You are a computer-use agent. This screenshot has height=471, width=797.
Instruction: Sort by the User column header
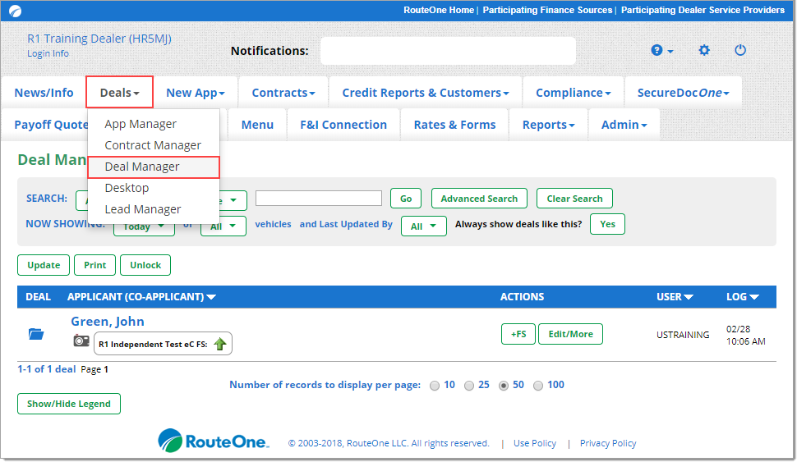[675, 297]
